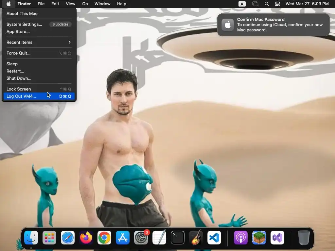Expand the Recent Items submenu arrow
Image resolution: width=335 pixels, height=251 pixels.
[69, 42]
